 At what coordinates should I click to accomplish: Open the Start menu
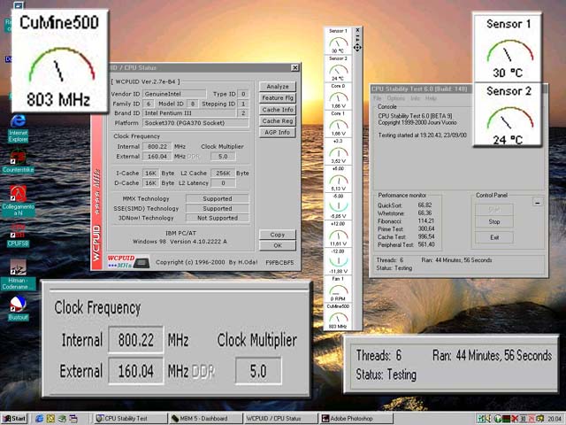tap(14, 419)
